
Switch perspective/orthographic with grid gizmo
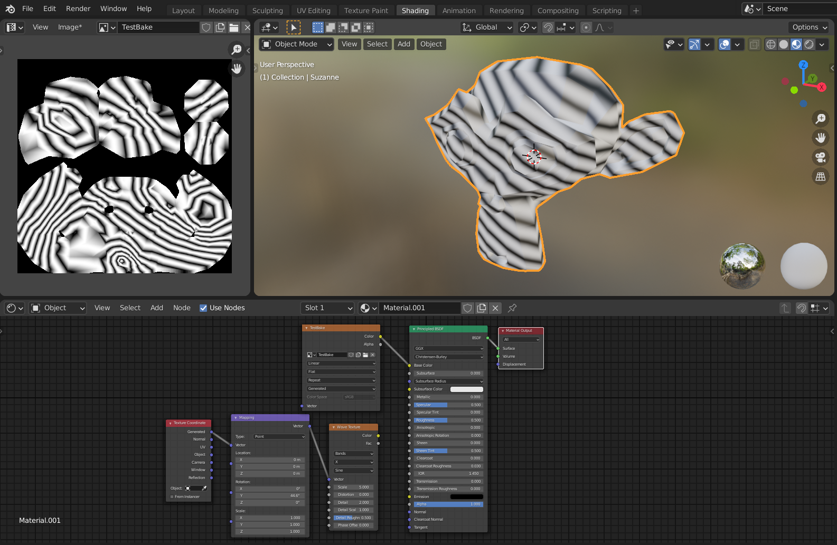click(x=821, y=177)
